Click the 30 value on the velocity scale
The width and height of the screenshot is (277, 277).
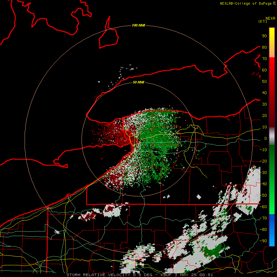264,104
